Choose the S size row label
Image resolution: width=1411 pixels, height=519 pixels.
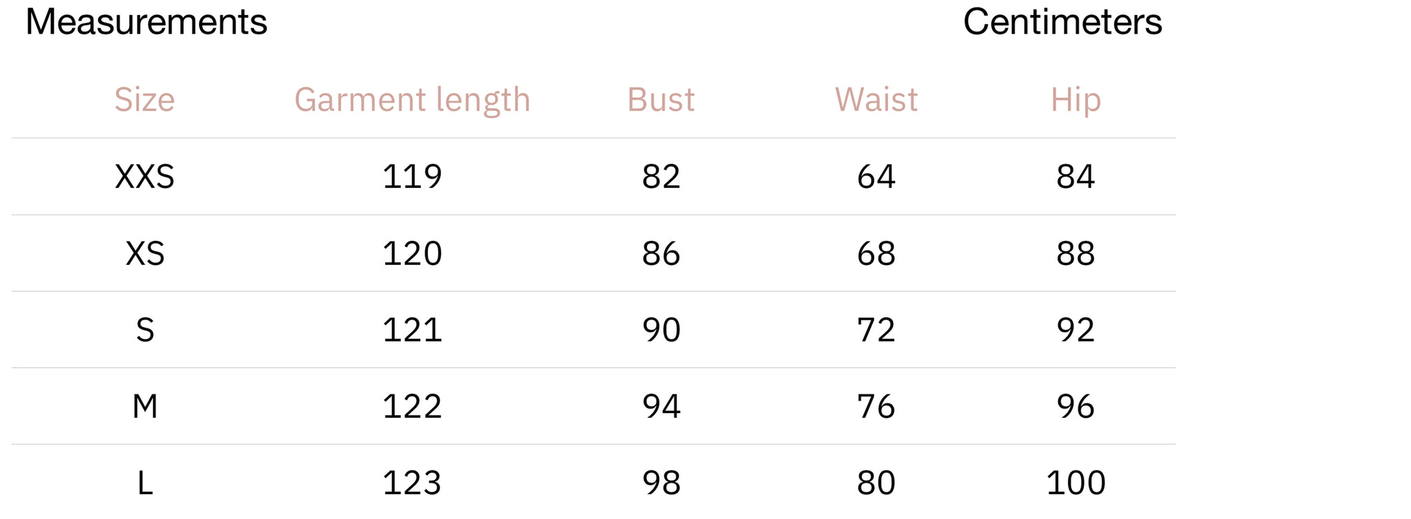click(145, 330)
